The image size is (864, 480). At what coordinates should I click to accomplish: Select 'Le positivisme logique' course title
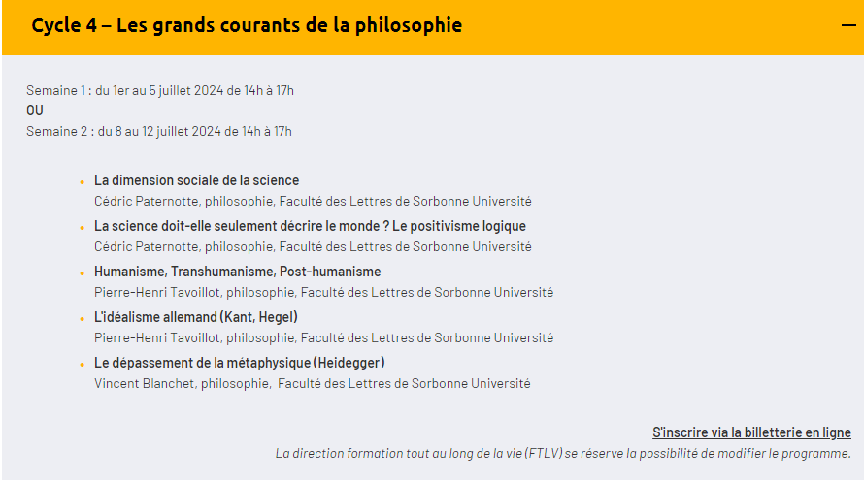click(310, 226)
